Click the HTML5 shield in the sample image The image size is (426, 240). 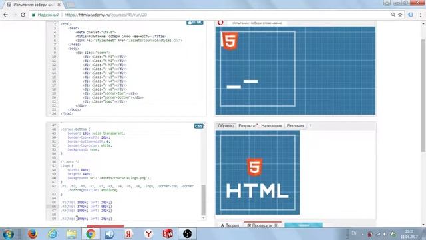[x=254, y=167]
